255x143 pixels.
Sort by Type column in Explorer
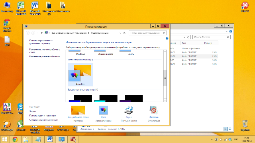[x=192, y=43]
